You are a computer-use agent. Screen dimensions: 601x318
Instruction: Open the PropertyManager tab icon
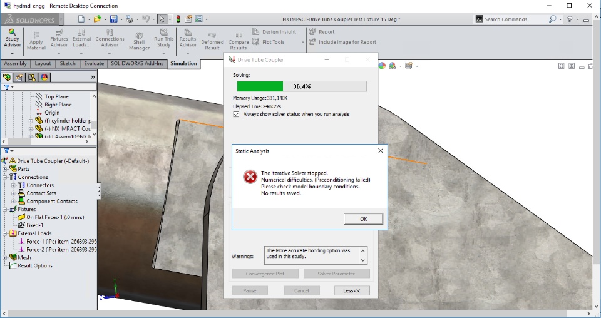coord(19,78)
